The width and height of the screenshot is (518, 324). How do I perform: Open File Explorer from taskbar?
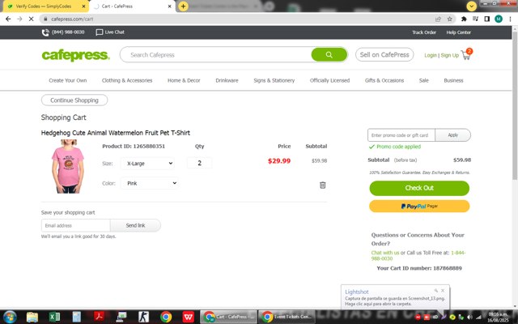click(32, 317)
